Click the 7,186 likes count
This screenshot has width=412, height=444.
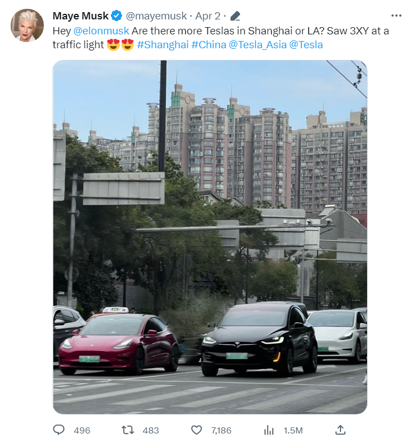coord(221,430)
